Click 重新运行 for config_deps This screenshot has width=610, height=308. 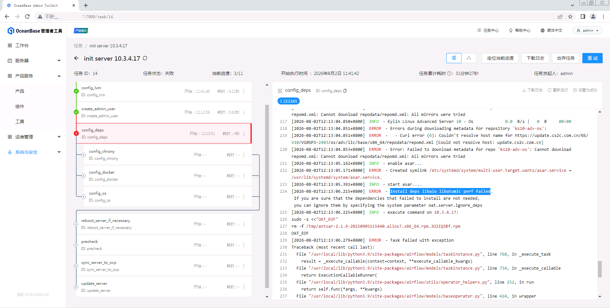558,90
